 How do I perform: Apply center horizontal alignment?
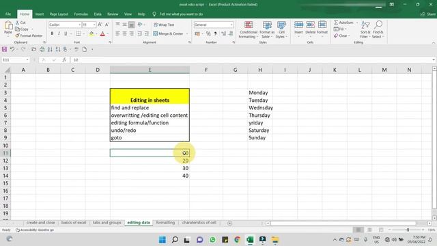click(x=124, y=33)
